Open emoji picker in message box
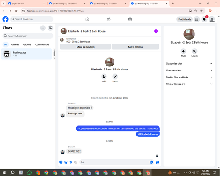The image size is (220, 176). pos(151,162)
